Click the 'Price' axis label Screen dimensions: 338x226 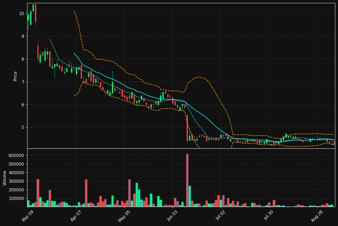pos(15,76)
